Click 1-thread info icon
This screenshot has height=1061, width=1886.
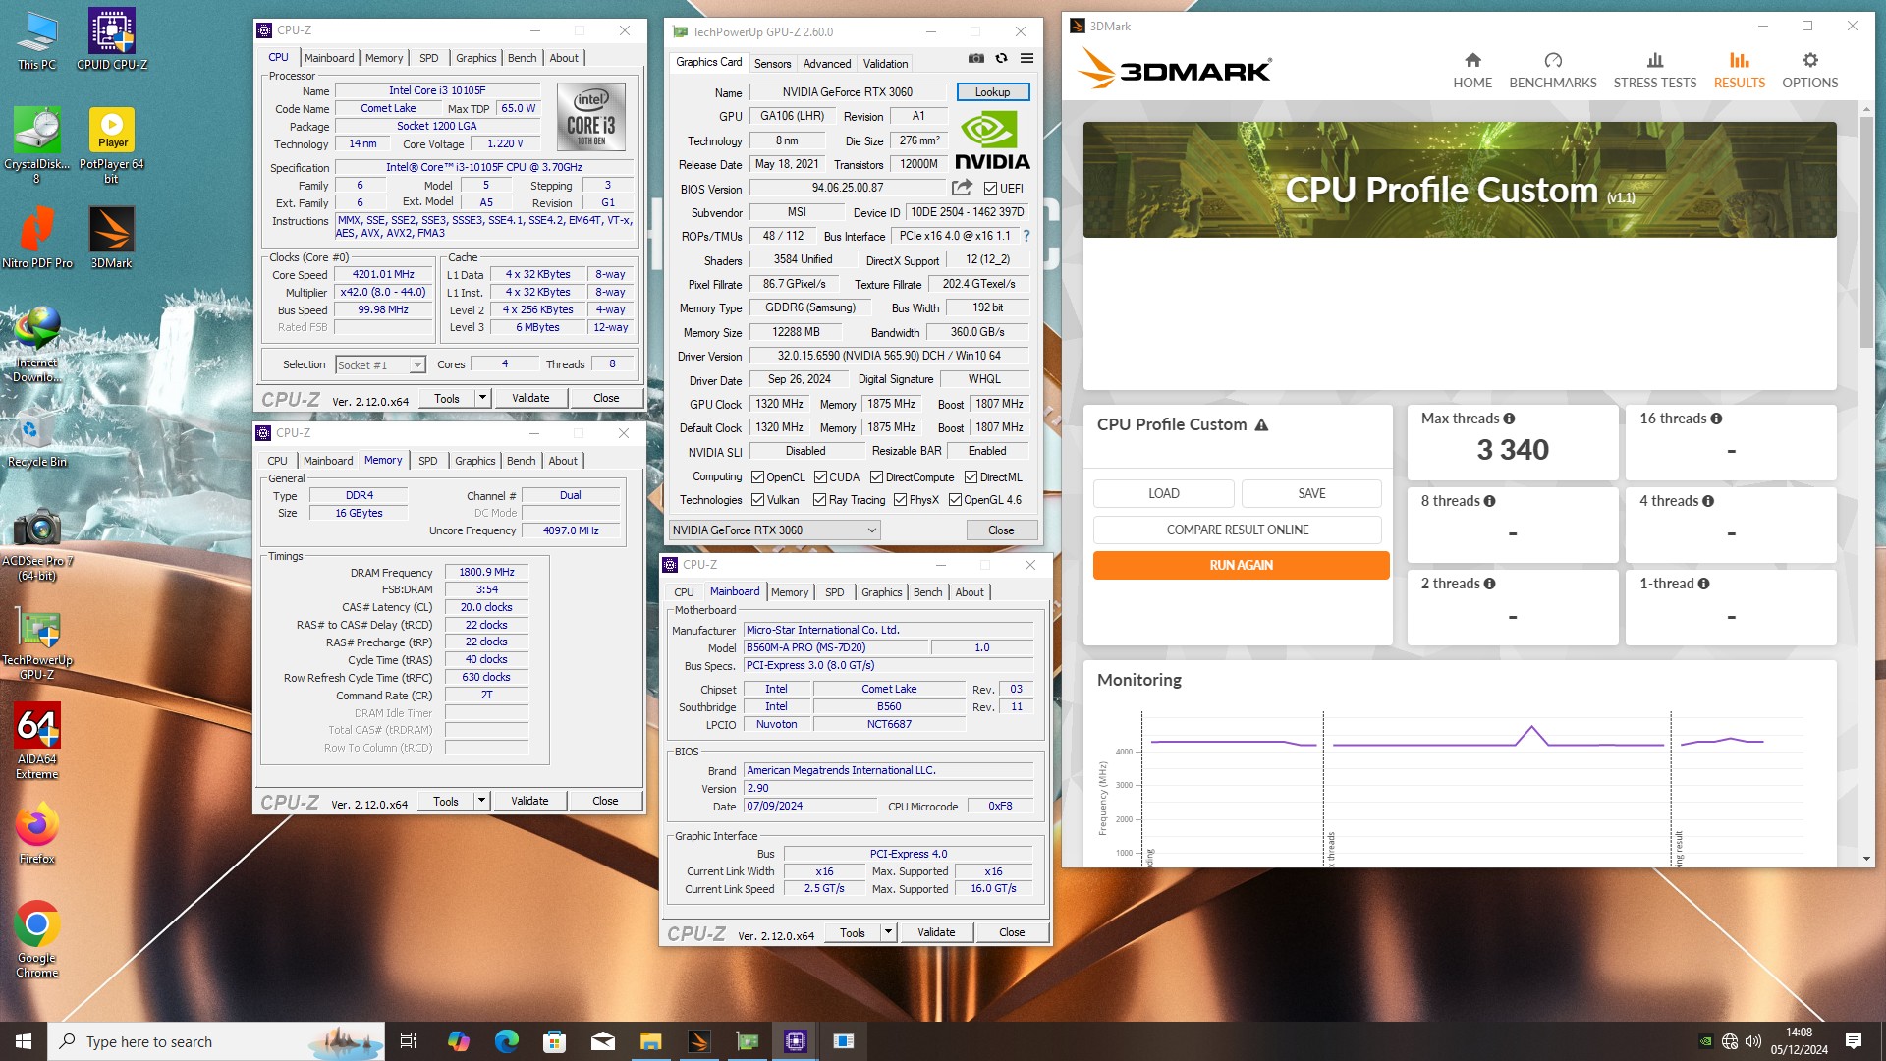(x=1703, y=584)
